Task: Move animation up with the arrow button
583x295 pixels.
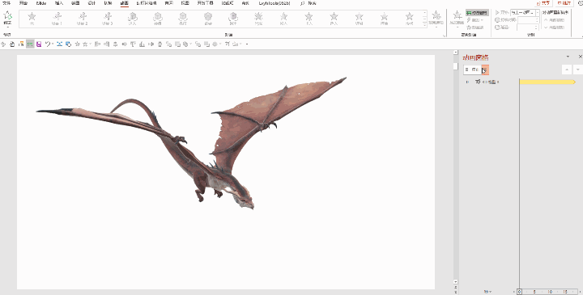Action: click(566, 70)
